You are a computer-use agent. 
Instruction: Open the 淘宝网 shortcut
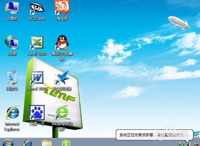pyautogui.click(x=62, y=10)
